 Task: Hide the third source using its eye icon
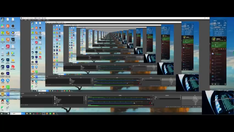click(x=84, y=99)
